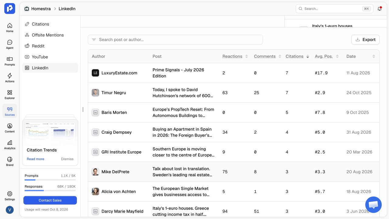The width and height of the screenshot is (389, 219).
Task: Open Europe's PropTech Reset post
Action: click(183, 113)
